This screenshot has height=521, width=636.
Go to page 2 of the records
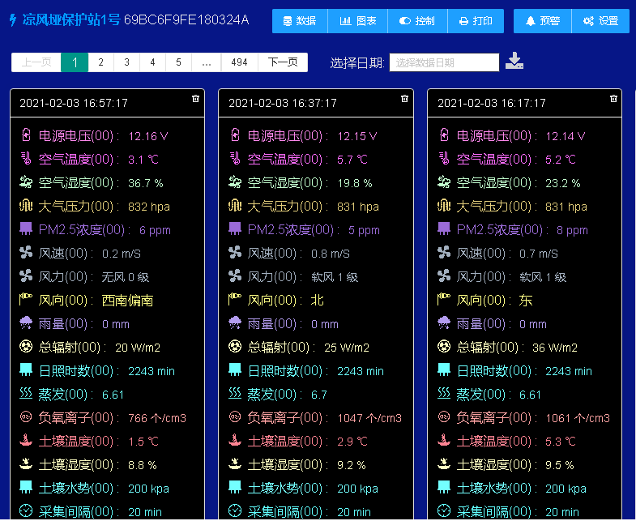100,62
